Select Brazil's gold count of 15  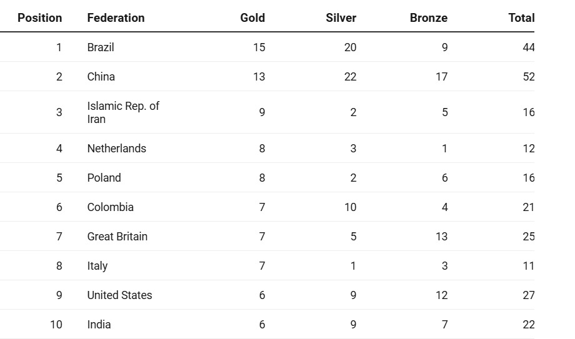259,47
